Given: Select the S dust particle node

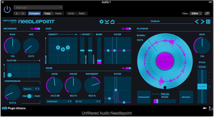Looking at the screenshot, I should pyautogui.click(x=58, y=47).
